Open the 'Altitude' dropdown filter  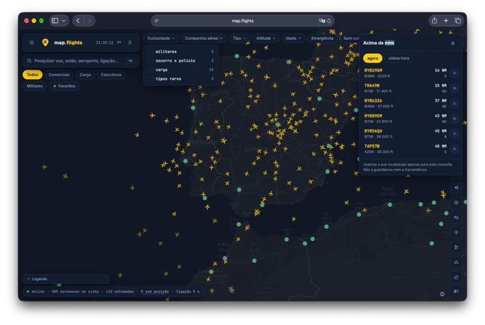click(x=265, y=38)
